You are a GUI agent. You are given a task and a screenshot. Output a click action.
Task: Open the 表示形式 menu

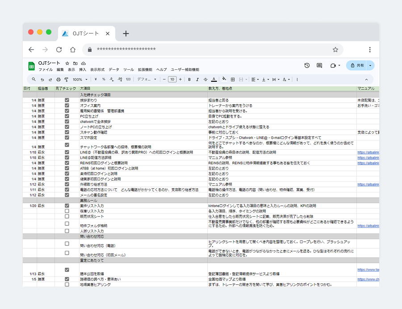click(97, 70)
